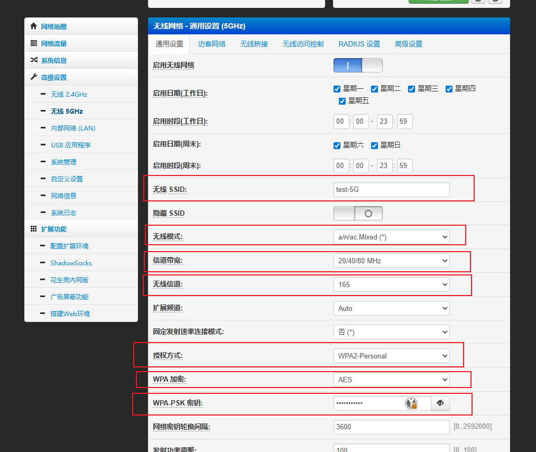The image size is (536, 452).
Task: Switch to the 访客网络 tab
Action: [211, 44]
